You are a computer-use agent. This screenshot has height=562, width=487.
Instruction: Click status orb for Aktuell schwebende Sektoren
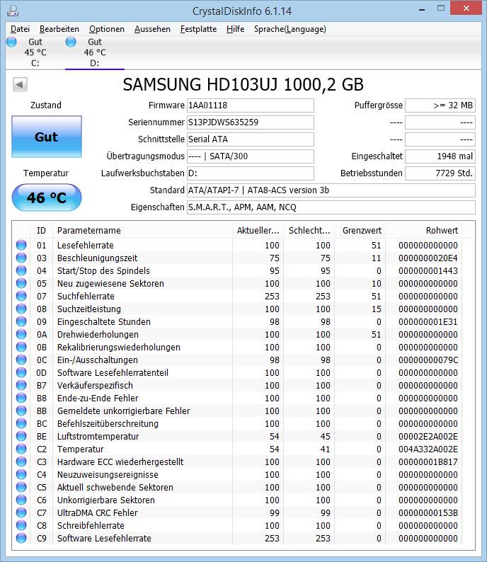point(21,487)
